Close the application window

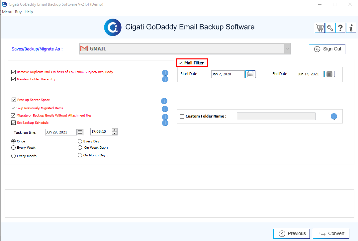pos(350,4)
